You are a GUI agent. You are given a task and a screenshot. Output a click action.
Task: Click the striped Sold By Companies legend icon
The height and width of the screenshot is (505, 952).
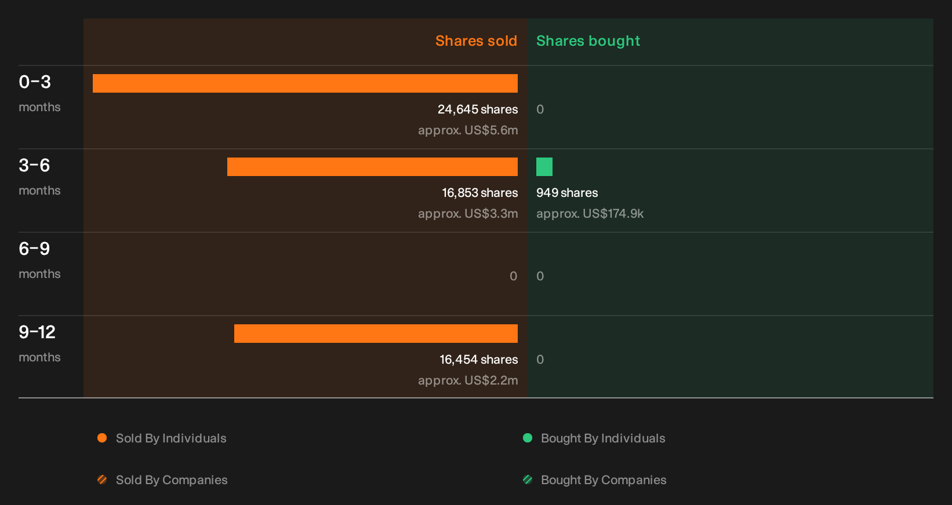[102, 480]
